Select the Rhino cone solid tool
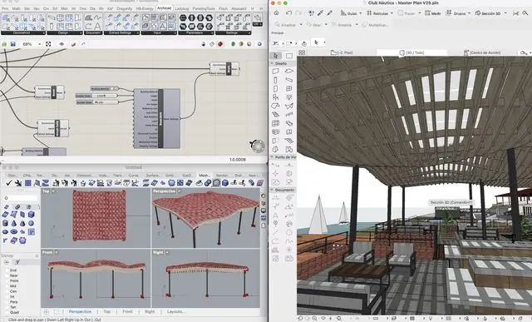The width and height of the screenshot is (532, 322). (x=14, y=223)
